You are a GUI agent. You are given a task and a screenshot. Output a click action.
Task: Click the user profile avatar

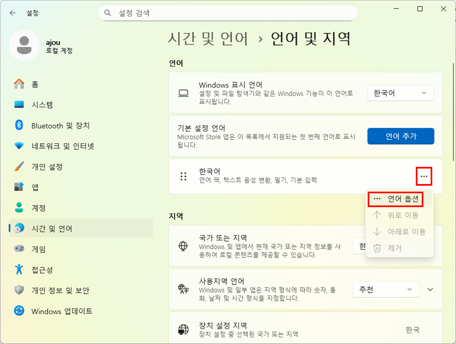point(24,46)
